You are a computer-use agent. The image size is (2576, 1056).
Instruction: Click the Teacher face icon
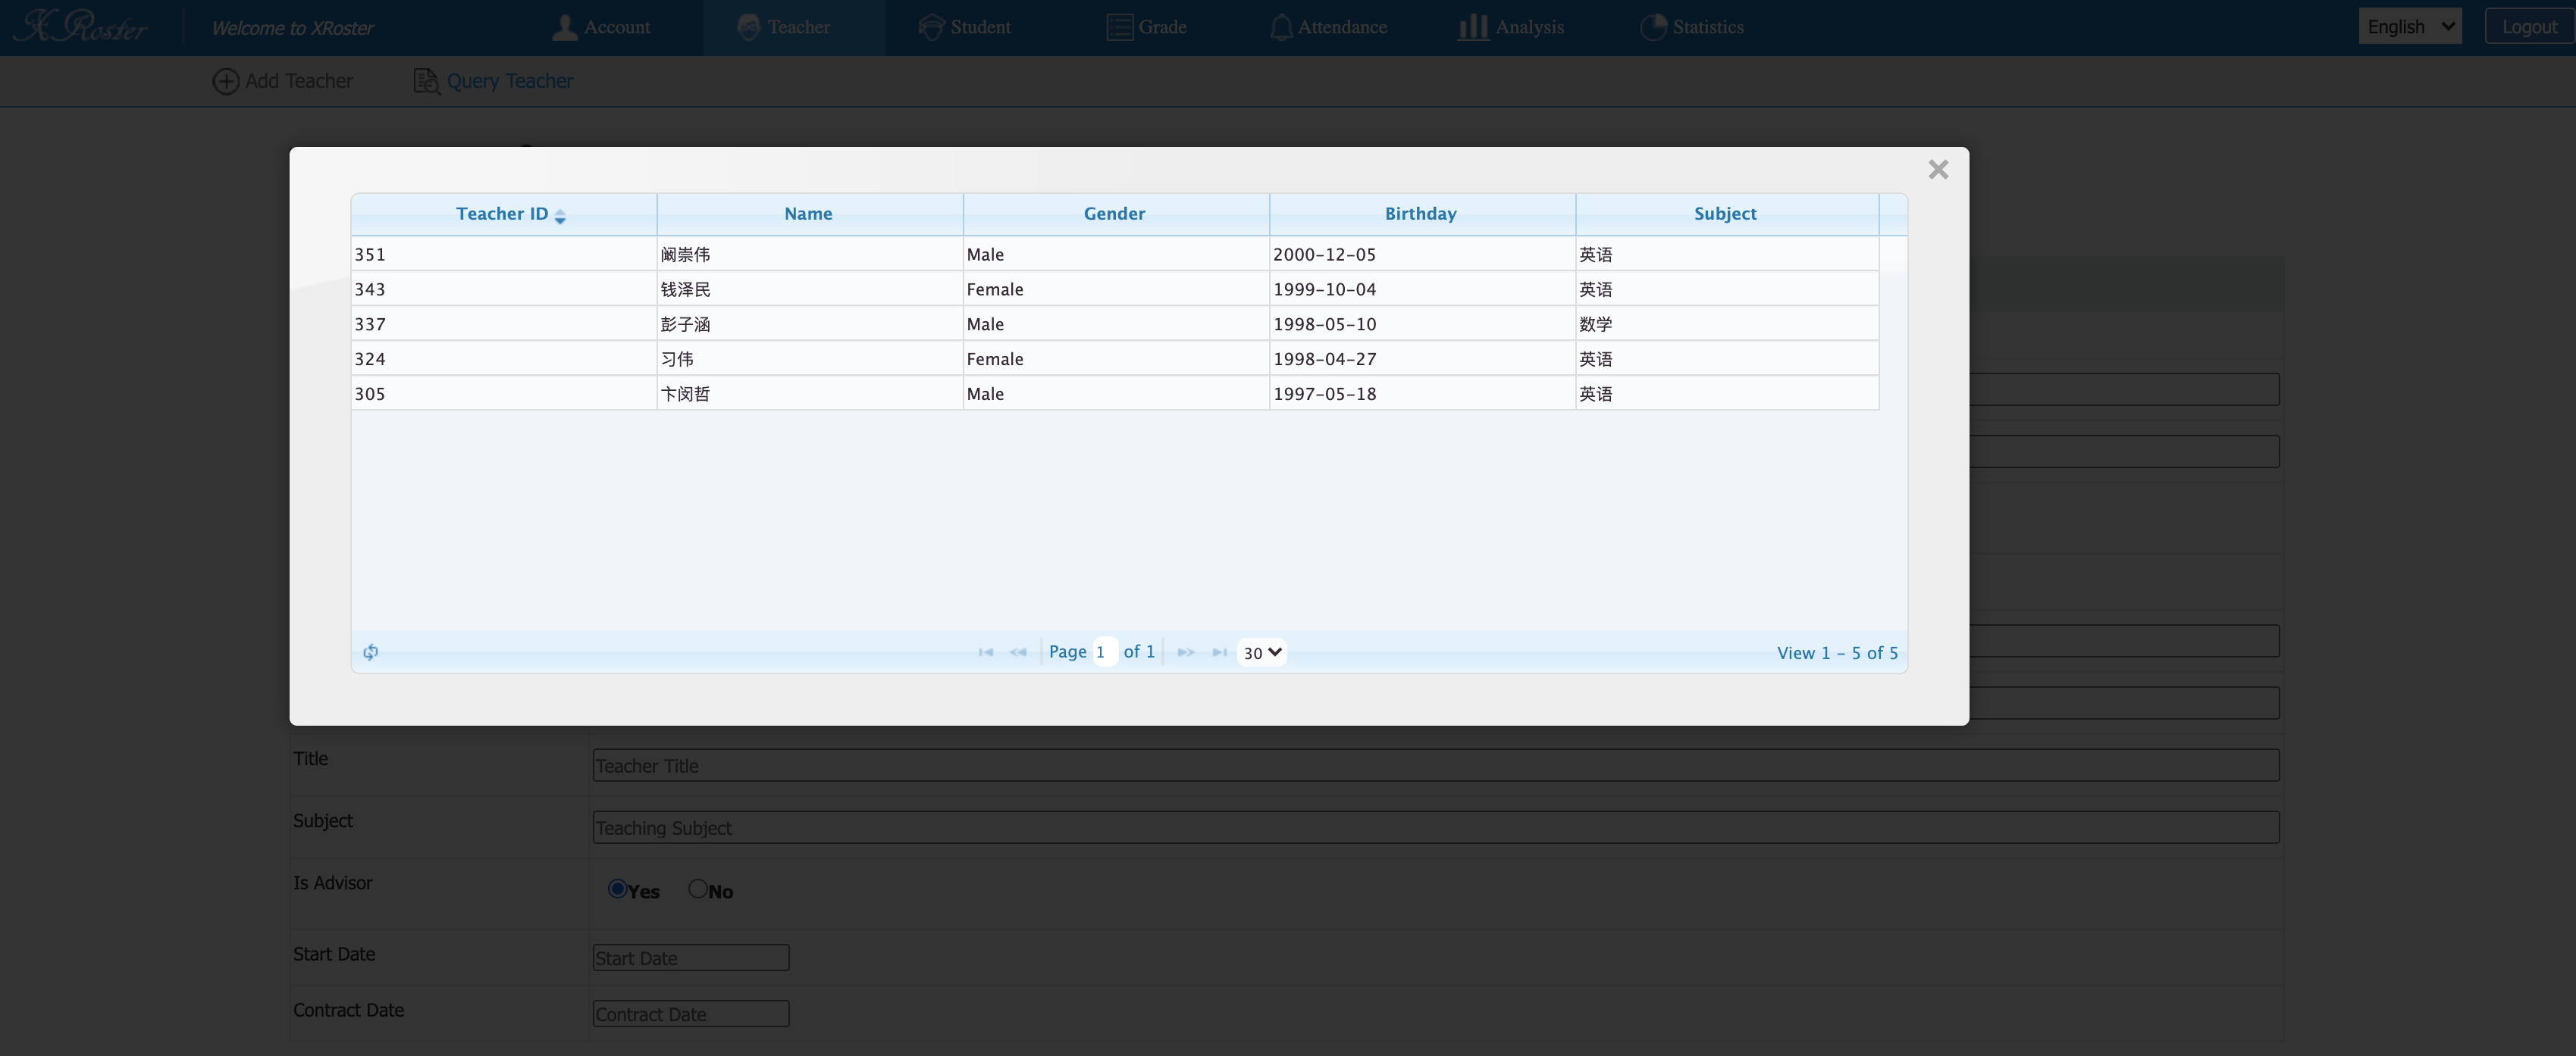[x=749, y=27]
